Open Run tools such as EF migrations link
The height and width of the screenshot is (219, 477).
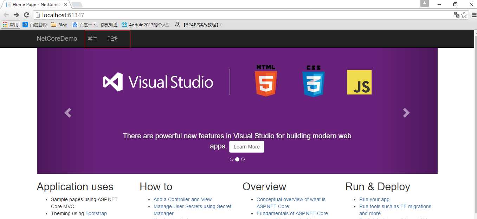coord(395,210)
